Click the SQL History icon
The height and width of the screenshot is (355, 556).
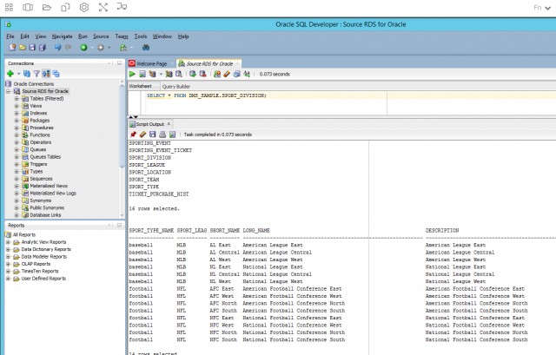[236, 74]
